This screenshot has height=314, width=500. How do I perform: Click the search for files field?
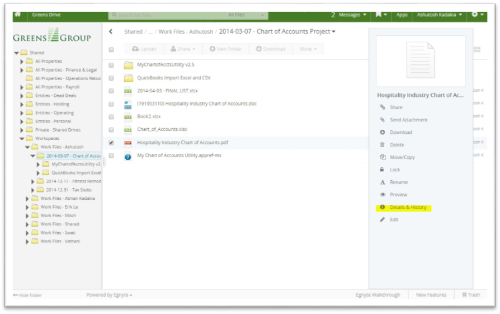(x=168, y=15)
